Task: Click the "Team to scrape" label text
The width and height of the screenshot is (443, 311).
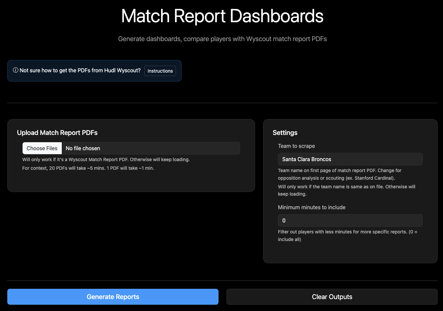Action: [296, 146]
